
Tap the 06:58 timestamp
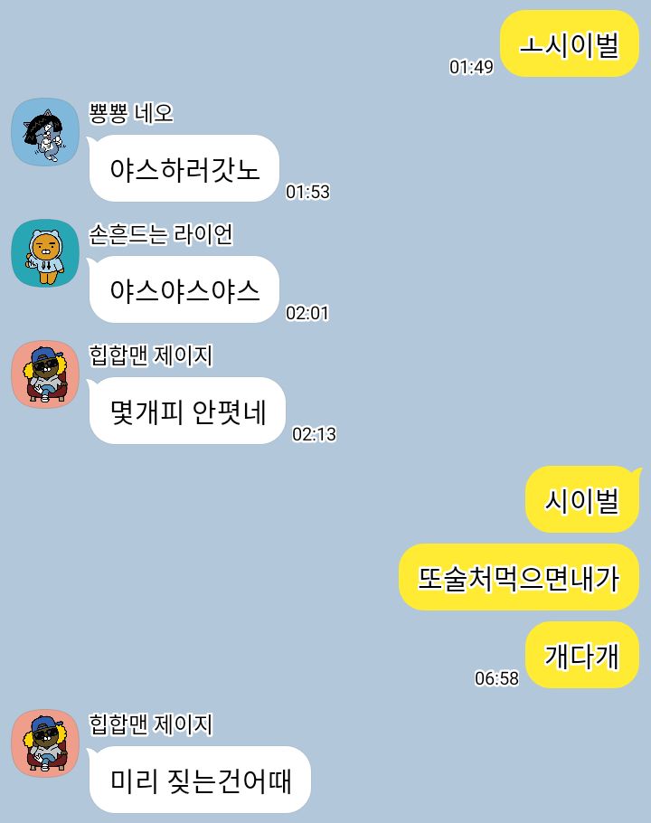click(x=496, y=678)
